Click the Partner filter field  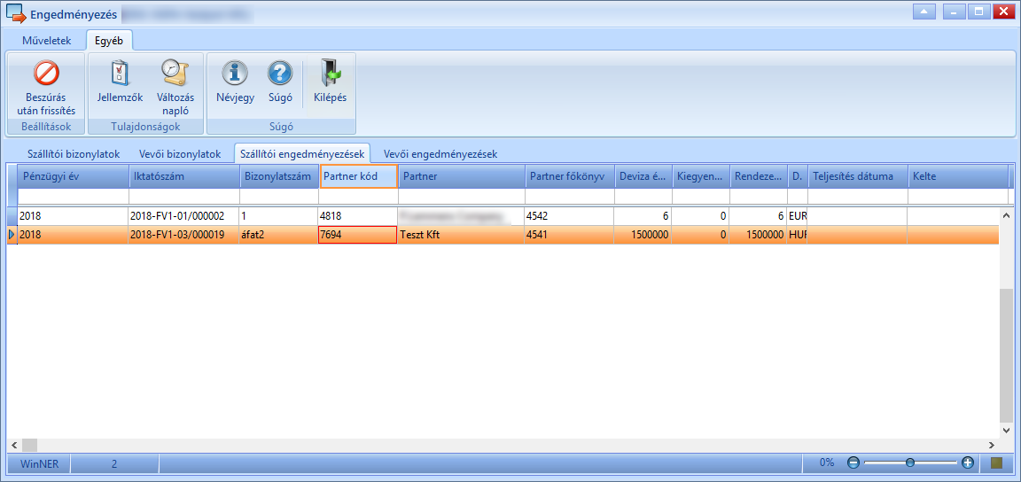pyautogui.click(x=462, y=196)
